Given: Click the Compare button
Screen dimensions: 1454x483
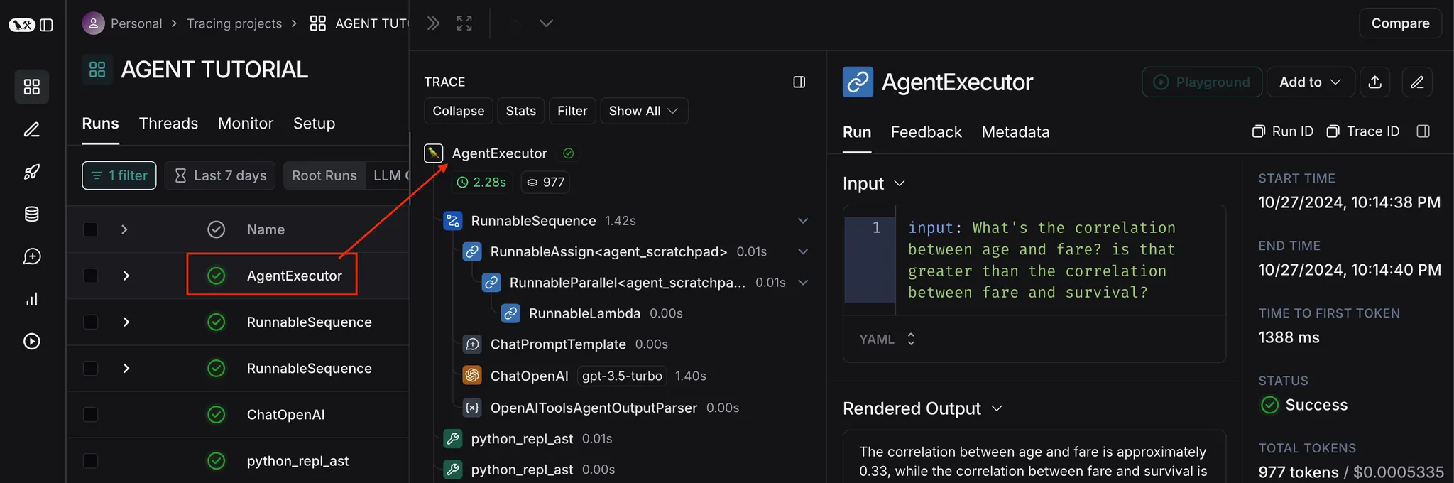Looking at the screenshot, I should click(1400, 23).
